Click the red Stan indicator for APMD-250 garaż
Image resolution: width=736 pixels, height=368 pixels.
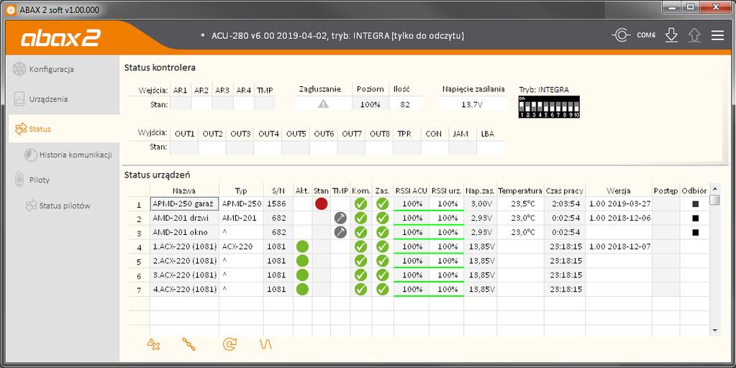click(321, 204)
